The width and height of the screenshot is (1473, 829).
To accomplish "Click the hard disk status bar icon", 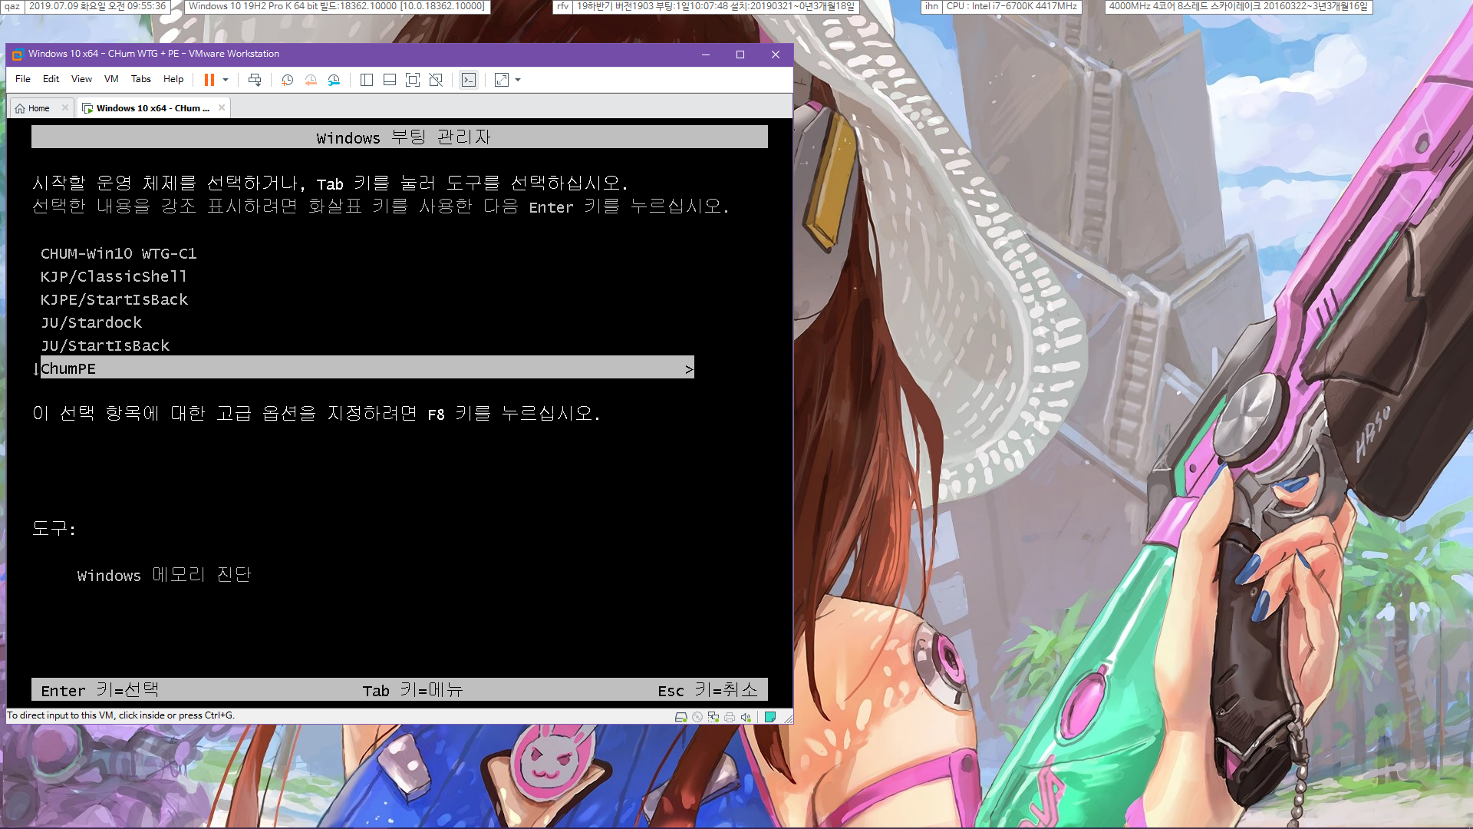I will click(x=680, y=717).
